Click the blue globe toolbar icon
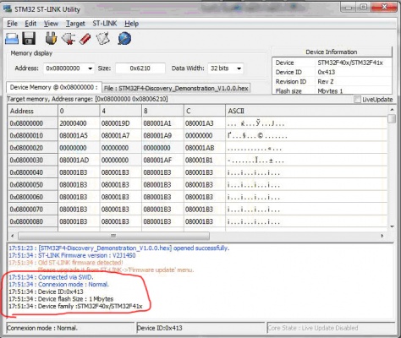This screenshot has width=401, height=338. [124, 38]
